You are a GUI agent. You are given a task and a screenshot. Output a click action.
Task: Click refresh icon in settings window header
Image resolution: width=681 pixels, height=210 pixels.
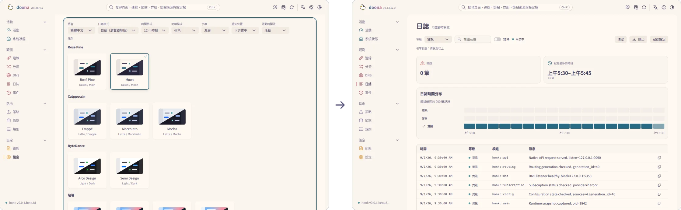[x=292, y=7]
